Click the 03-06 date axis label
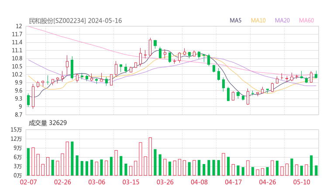This screenshot has width=323, height=192. pos(97,182)
